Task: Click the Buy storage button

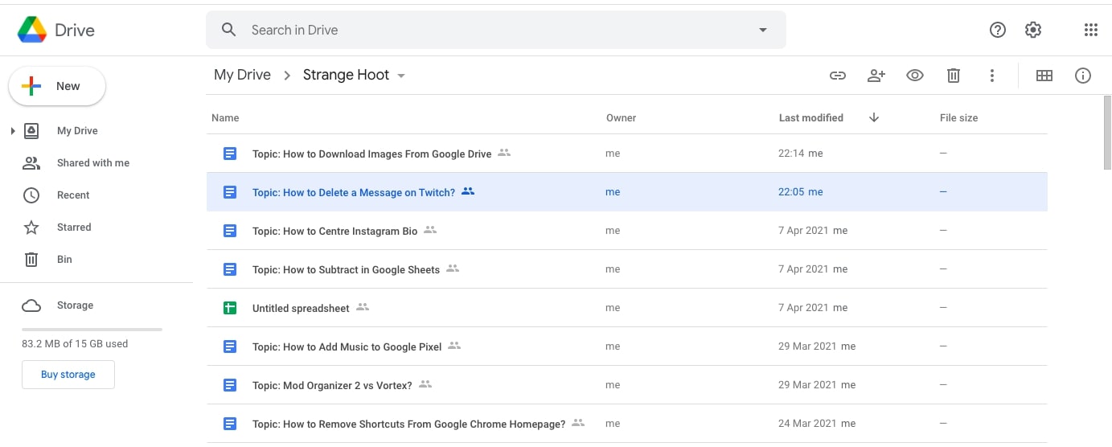Action: click(68, 375)
